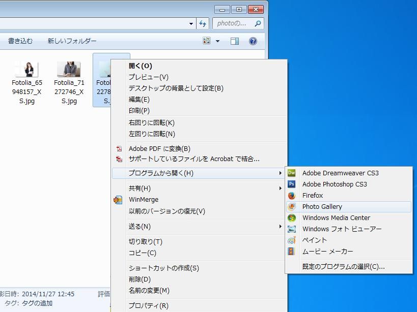Screen dimensions: 417x312
Task: Choose デスクトップの背景として設定(B)
Action: (176, 88)
